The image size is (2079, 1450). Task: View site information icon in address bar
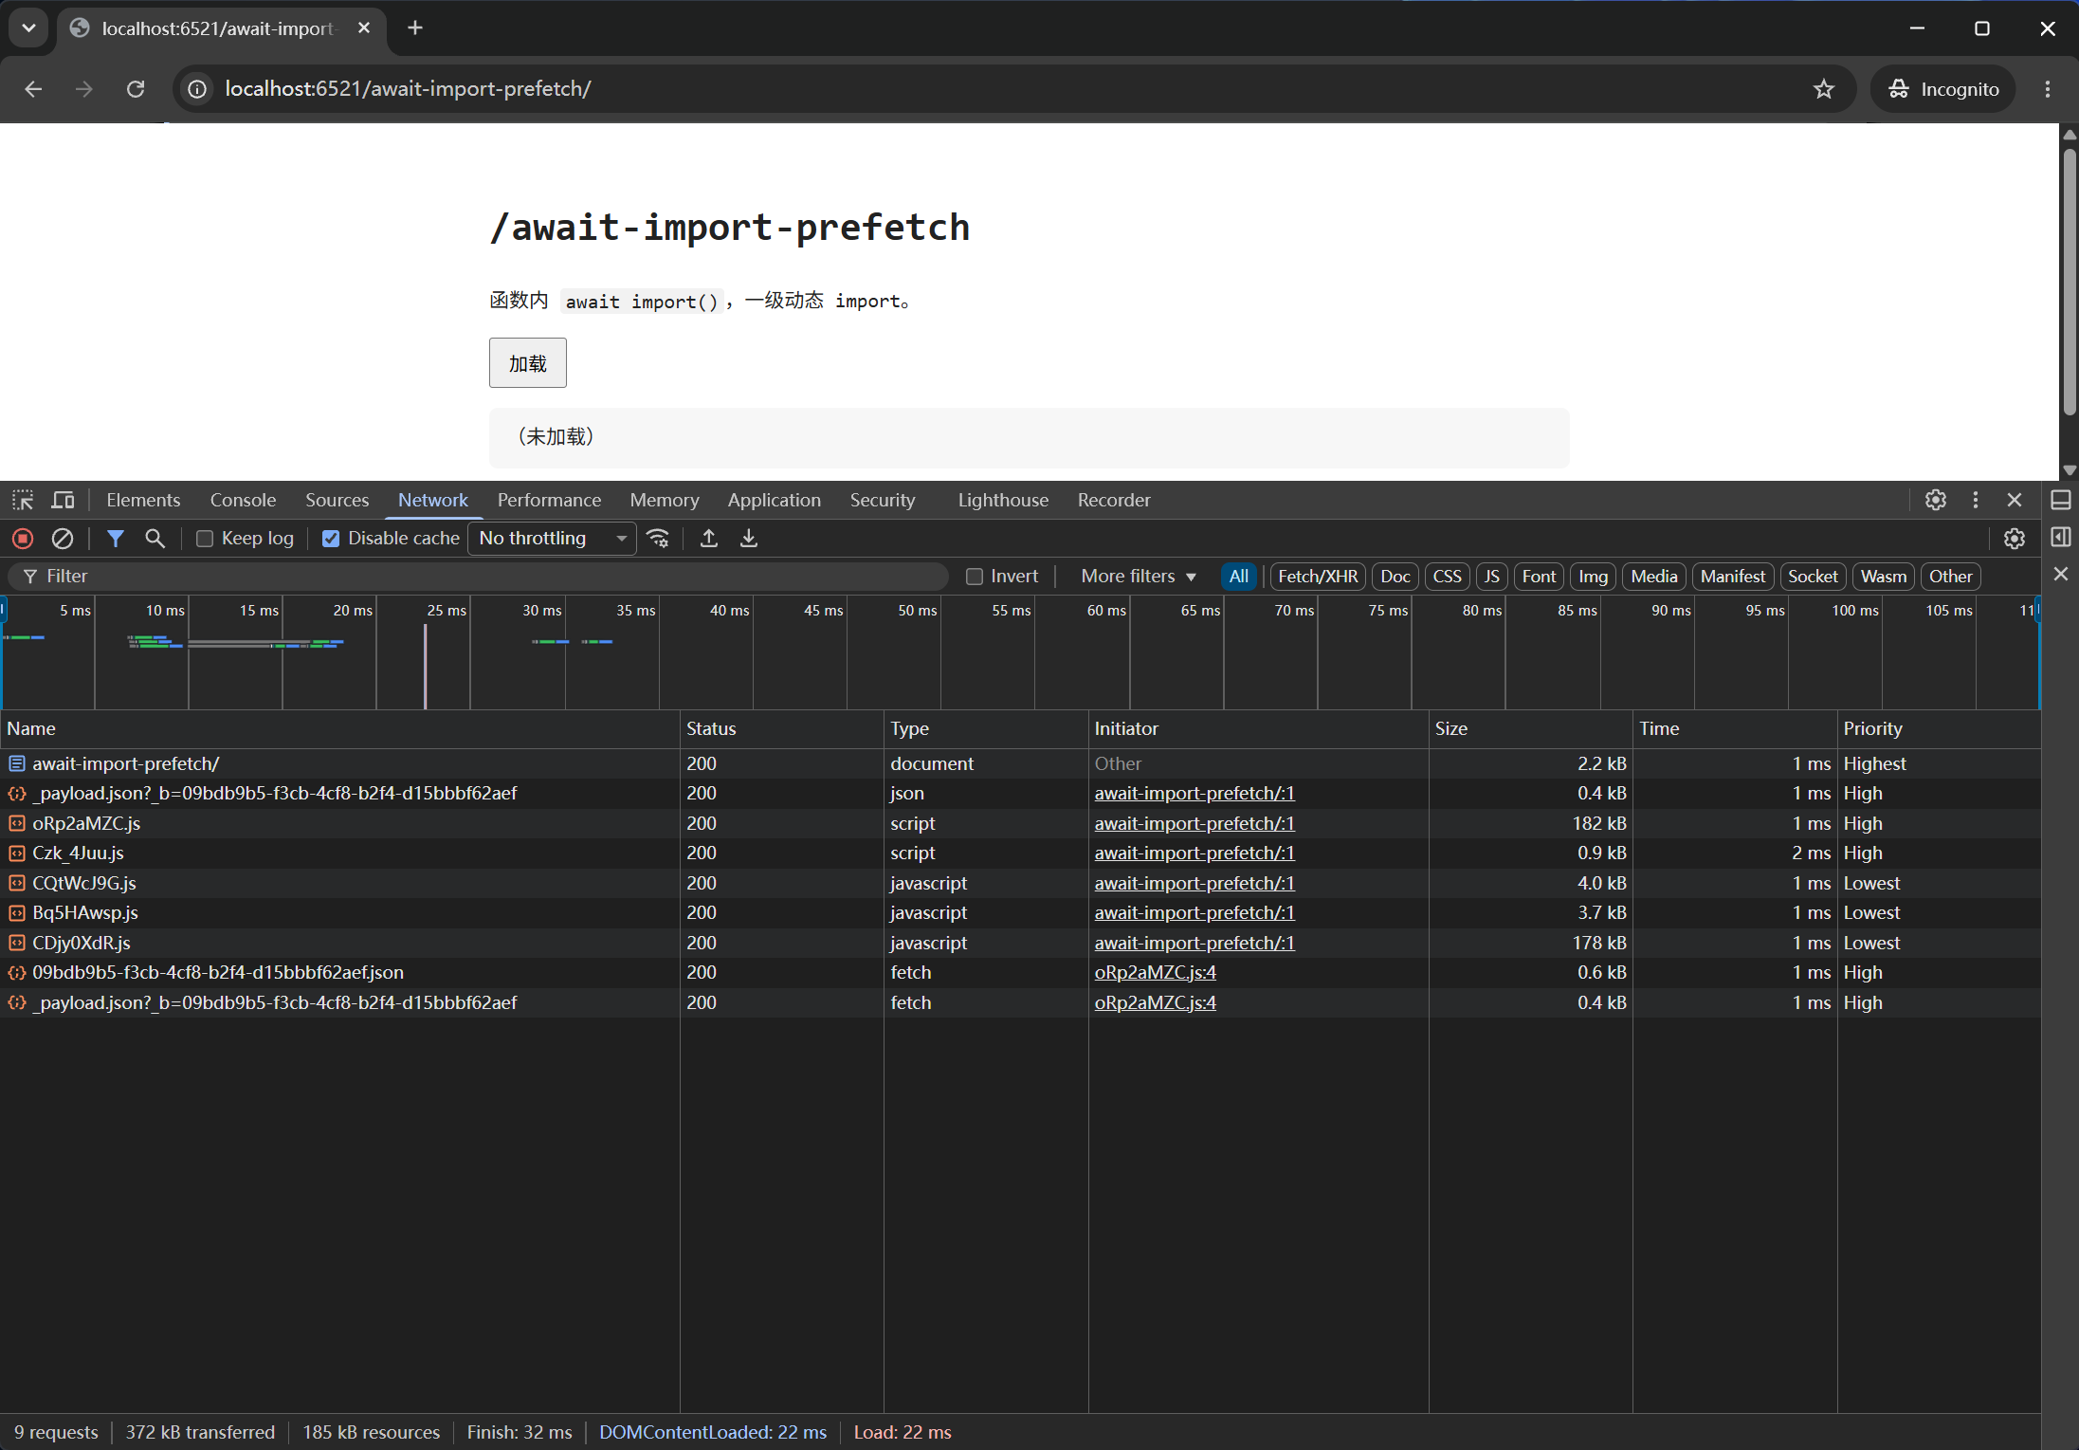(197, 89)
